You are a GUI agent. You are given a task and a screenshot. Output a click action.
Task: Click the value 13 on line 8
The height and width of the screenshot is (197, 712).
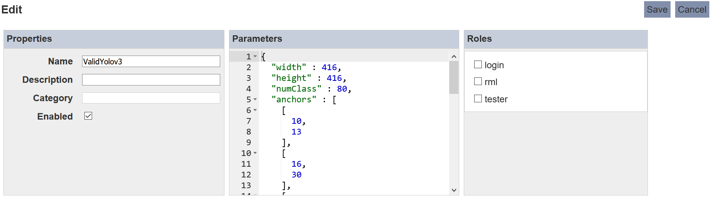click(296, 131)
